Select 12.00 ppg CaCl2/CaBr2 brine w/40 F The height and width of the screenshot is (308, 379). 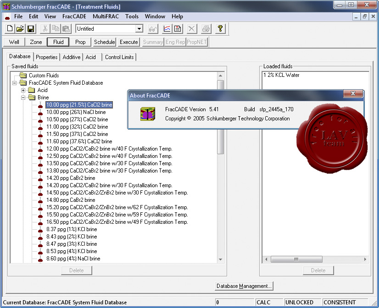click(x=109, y=149)
